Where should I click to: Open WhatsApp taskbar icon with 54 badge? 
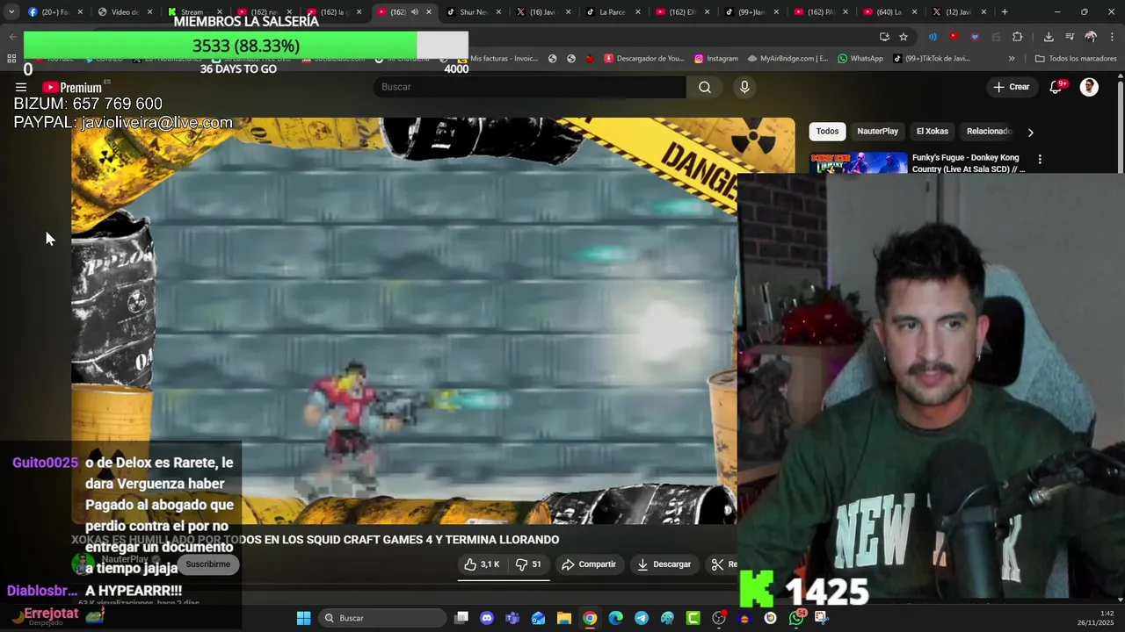coord(796,618)
